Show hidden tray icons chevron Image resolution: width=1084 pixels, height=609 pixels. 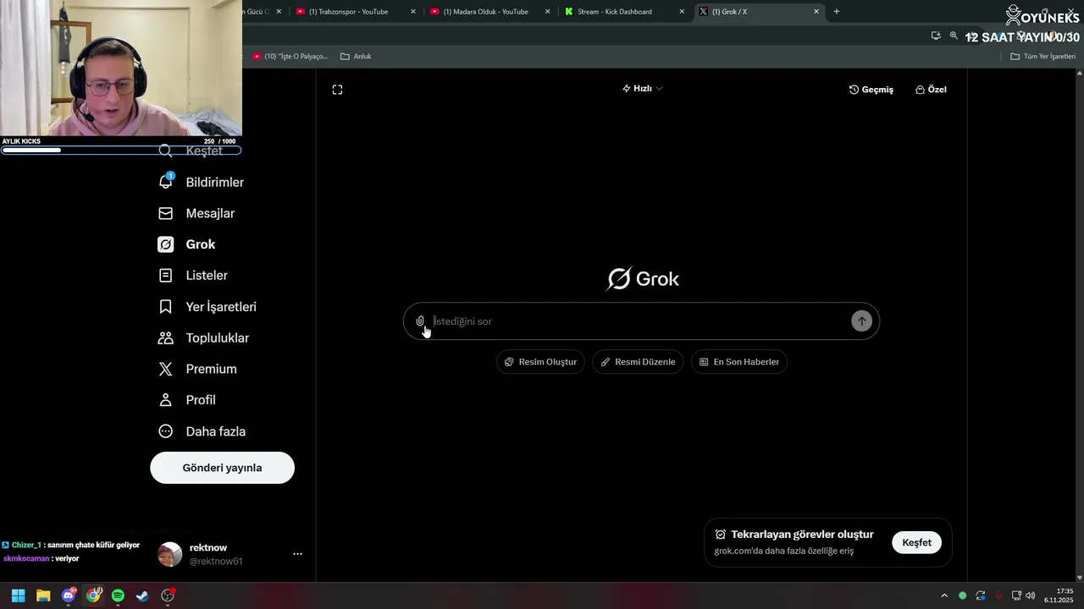tap(944, 595)
